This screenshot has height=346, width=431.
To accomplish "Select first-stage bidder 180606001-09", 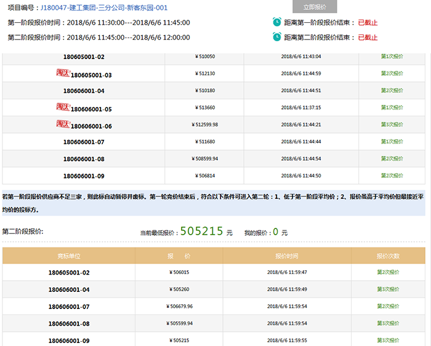I will [x=84, y=176].
